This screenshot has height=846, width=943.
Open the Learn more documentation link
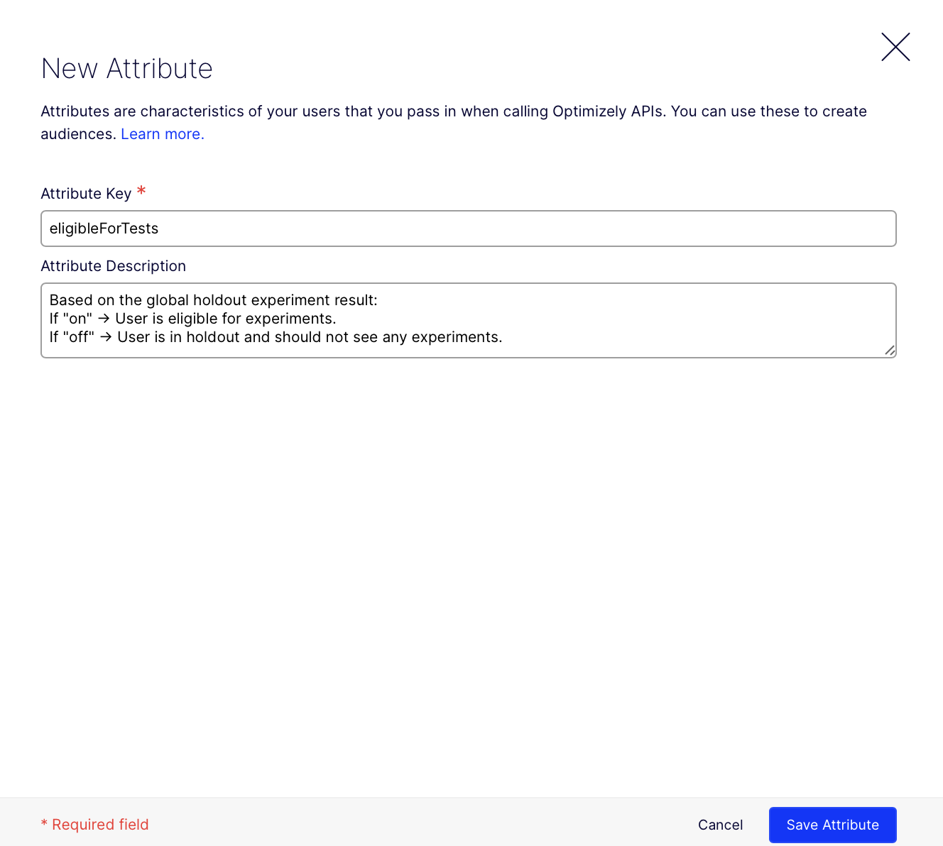pos(162,133)
